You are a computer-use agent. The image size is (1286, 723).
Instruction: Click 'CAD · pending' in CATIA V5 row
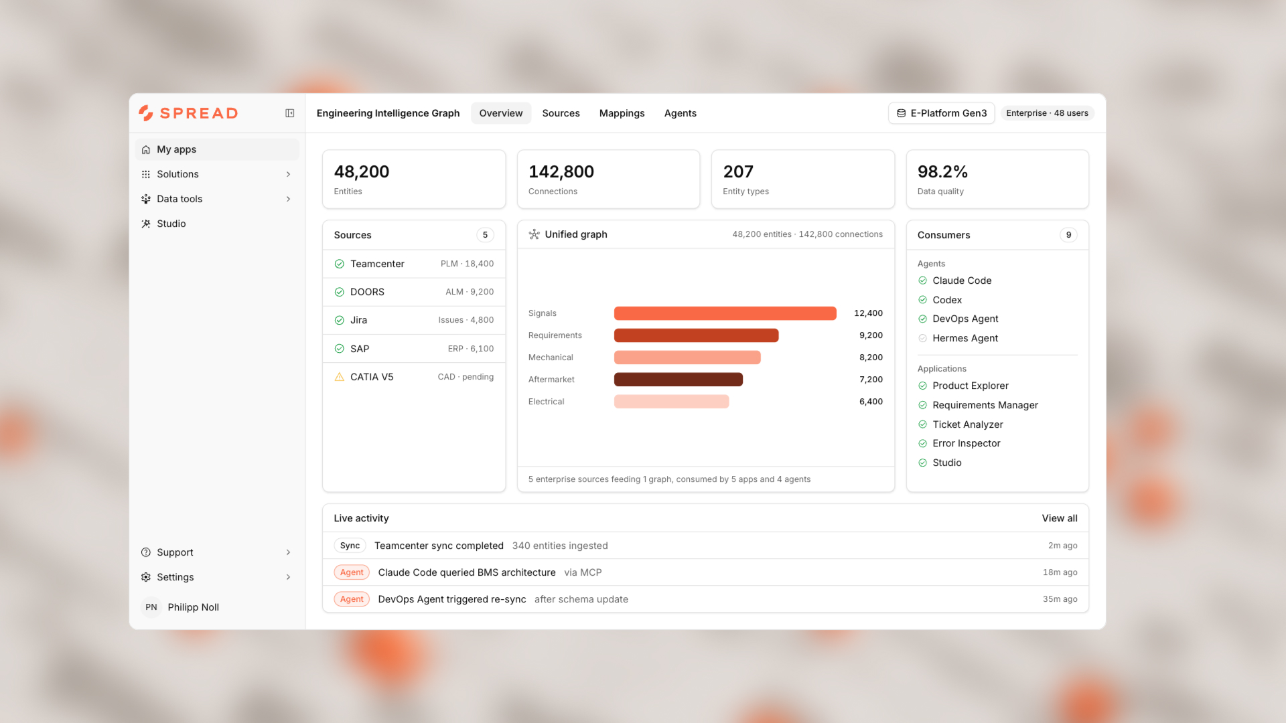coord(466,377)
